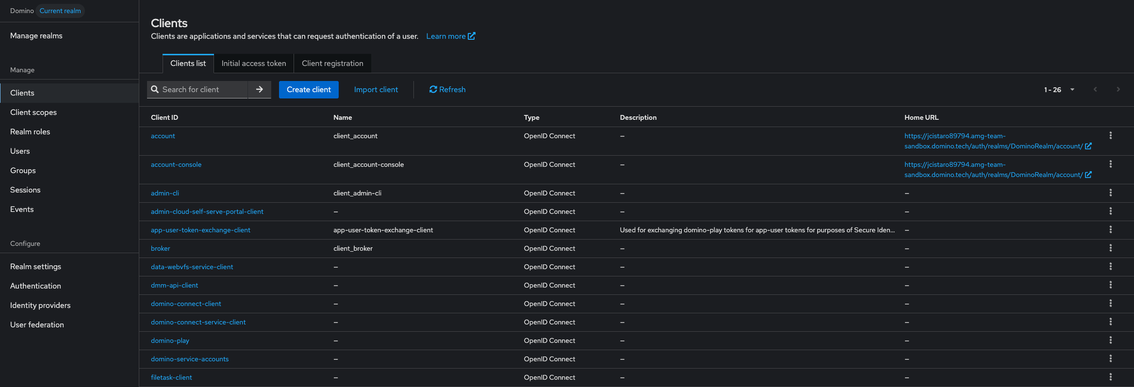This screenshot has width=1134, height=387.
Task: Open the Client registration tab
Action: (x=332, y=64)
